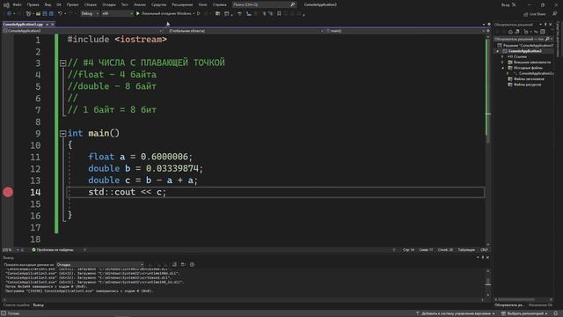Click the Live Share button

coord(535,14)
